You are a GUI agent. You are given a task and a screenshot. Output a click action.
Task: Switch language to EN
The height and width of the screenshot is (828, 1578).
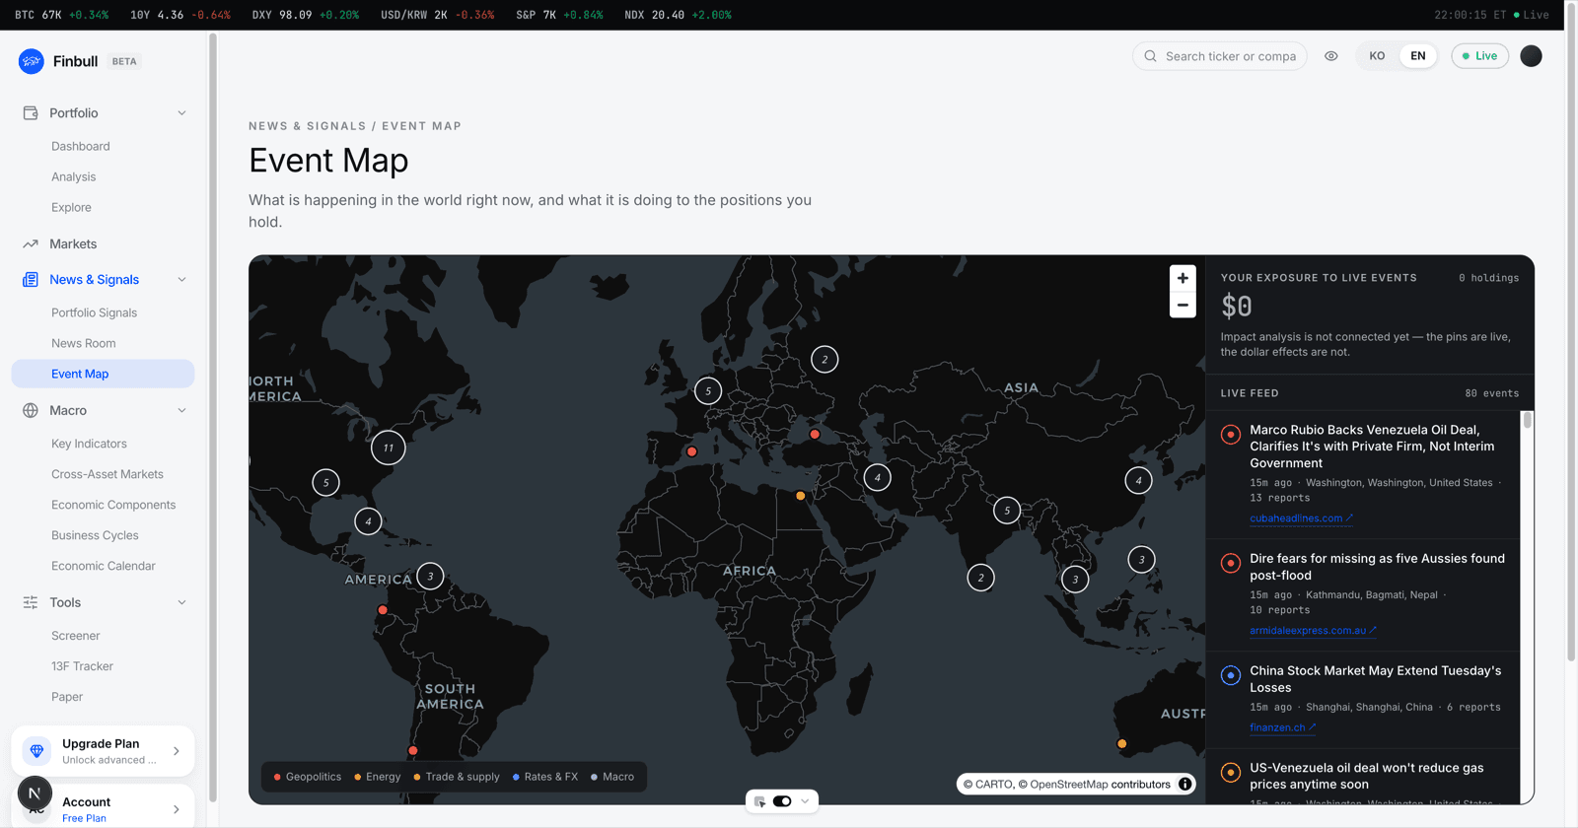coord(1418,56)
